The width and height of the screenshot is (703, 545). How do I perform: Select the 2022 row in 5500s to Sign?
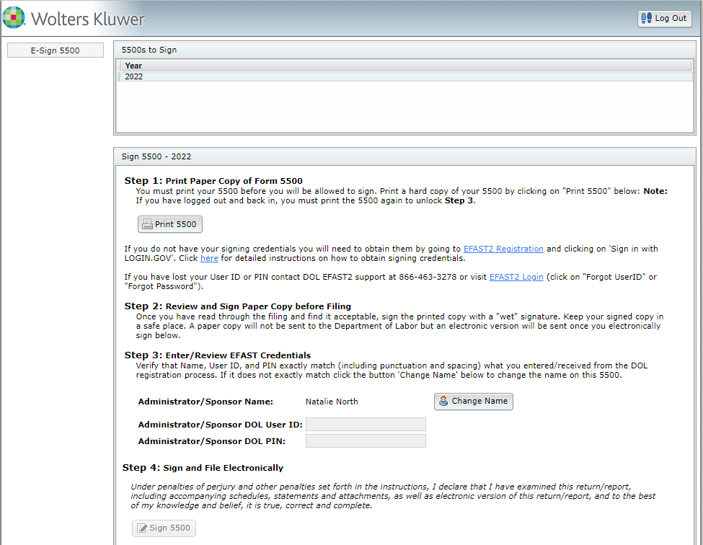[x=404, y=76]
